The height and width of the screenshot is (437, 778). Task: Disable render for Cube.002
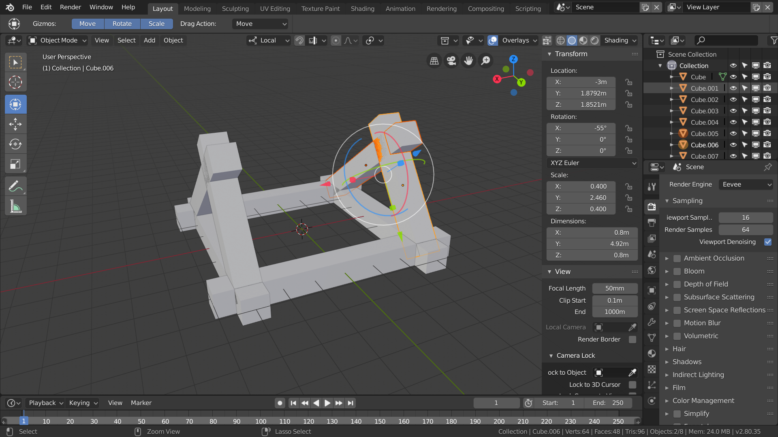pyautogui.click(x=767, y=100)
